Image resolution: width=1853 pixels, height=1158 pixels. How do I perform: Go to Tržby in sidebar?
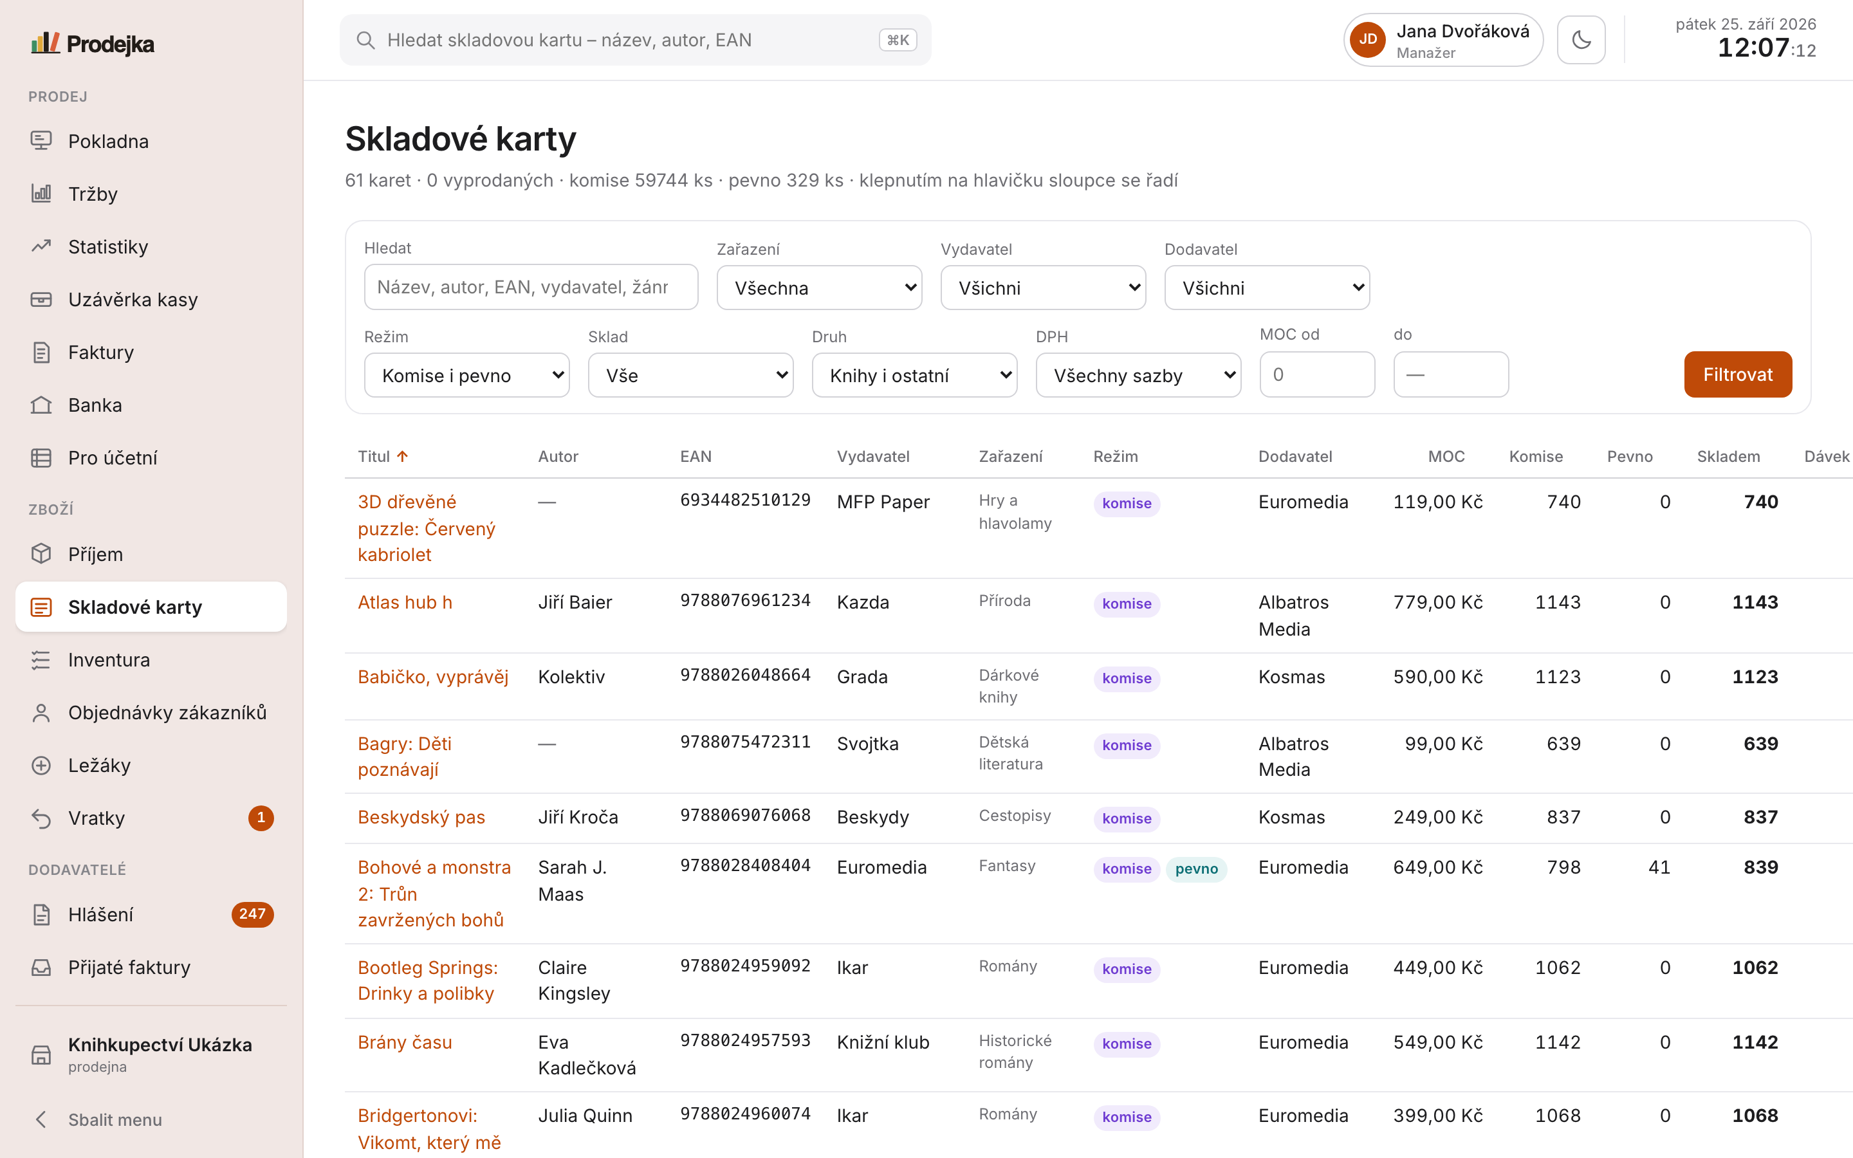point(151,194)
